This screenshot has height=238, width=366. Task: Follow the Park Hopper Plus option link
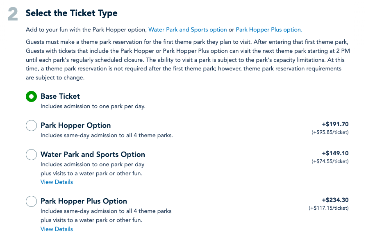[x=269, y=29]
